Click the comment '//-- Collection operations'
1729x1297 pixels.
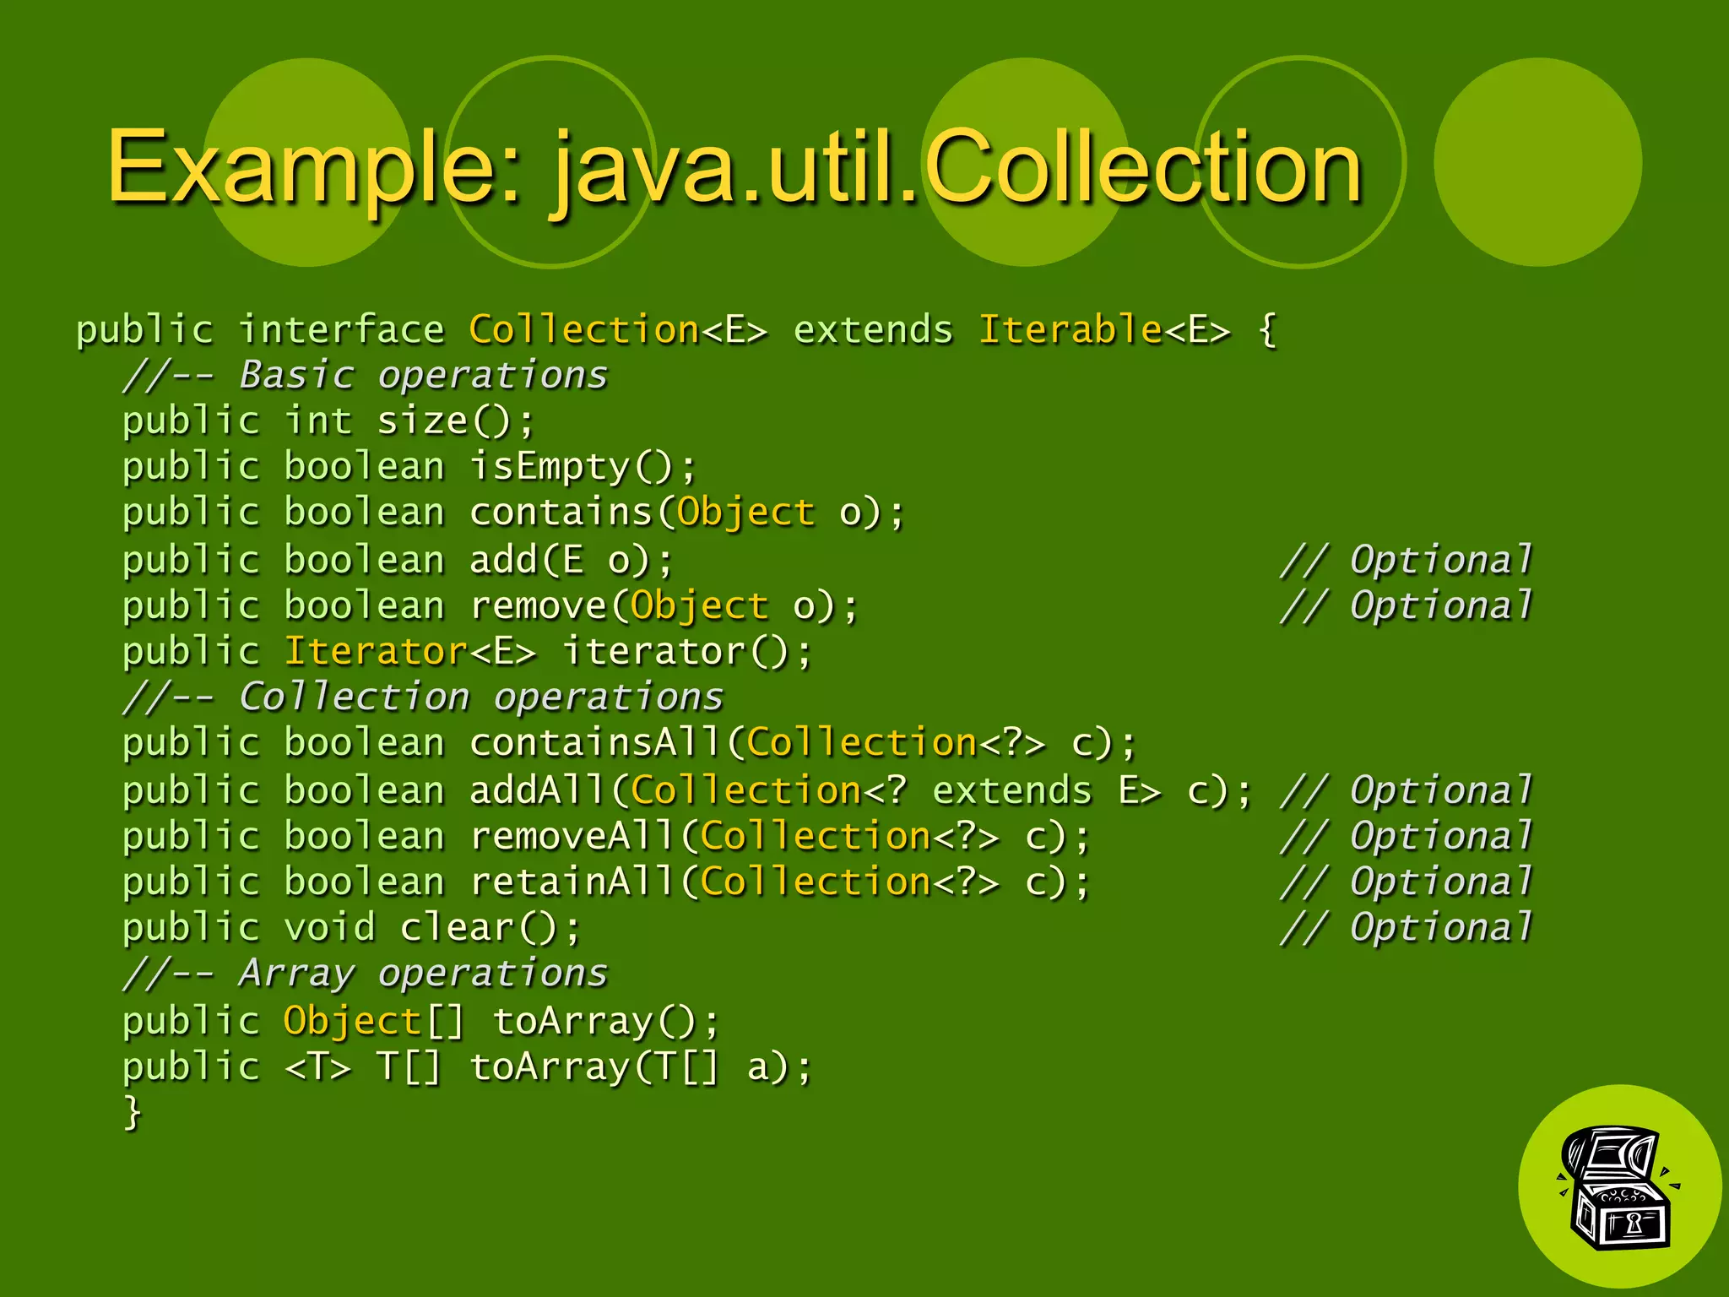tap(423, 697)
